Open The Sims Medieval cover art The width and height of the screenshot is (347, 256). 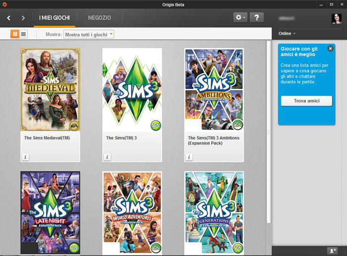point(51,90)
